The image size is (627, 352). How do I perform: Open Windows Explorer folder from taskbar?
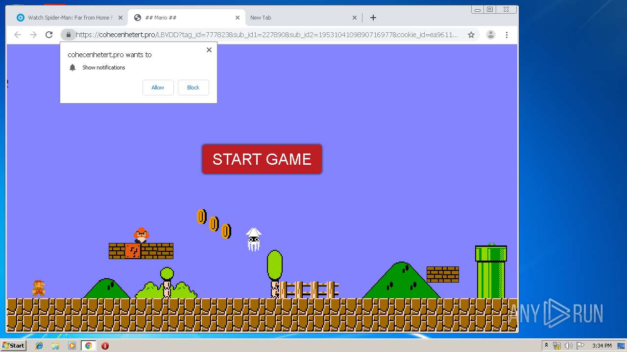(x=55, y=346)
